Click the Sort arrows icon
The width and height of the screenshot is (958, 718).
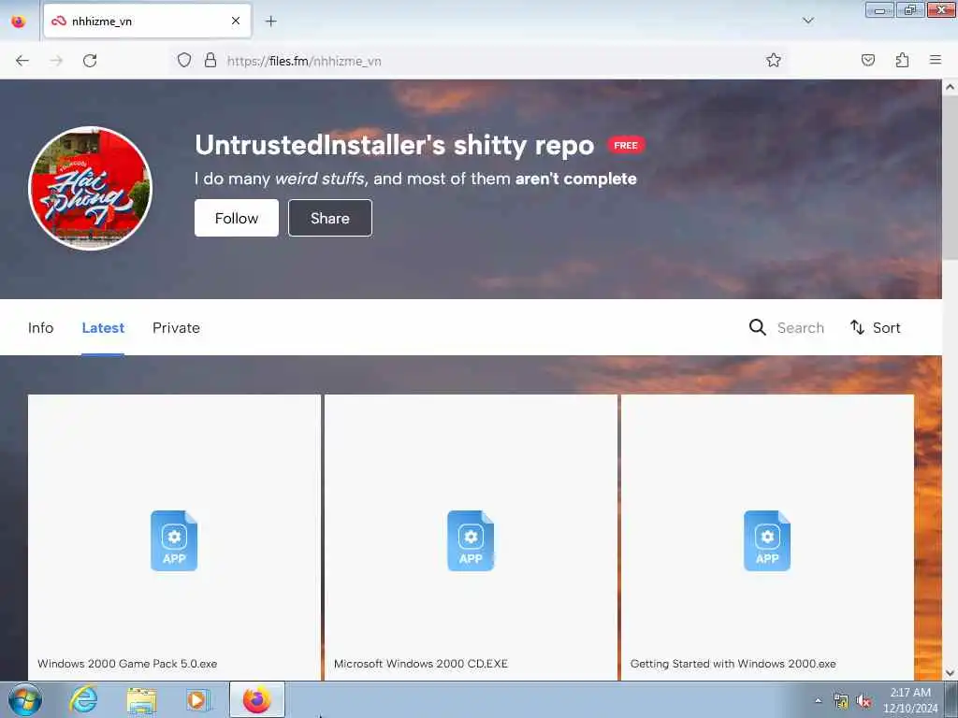(x=857, y=327)
